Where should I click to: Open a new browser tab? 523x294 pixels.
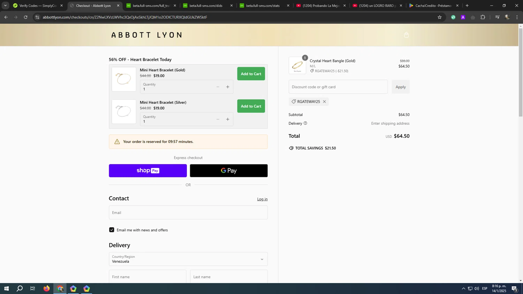[467, 6]
